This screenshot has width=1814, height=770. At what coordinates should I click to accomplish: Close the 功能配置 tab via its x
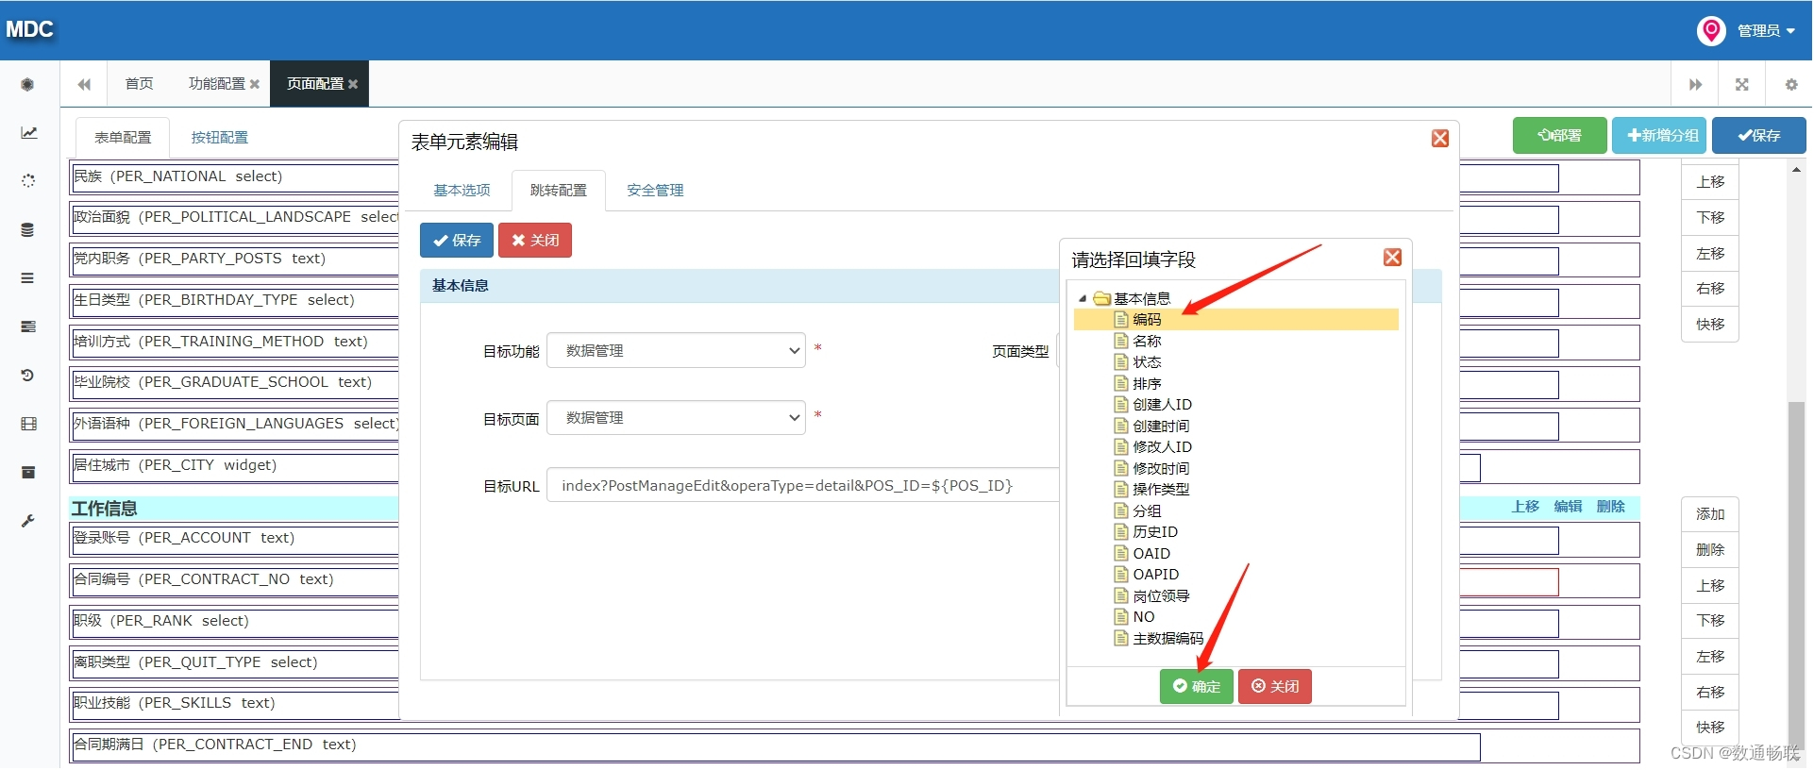click(x=255, y=84)
